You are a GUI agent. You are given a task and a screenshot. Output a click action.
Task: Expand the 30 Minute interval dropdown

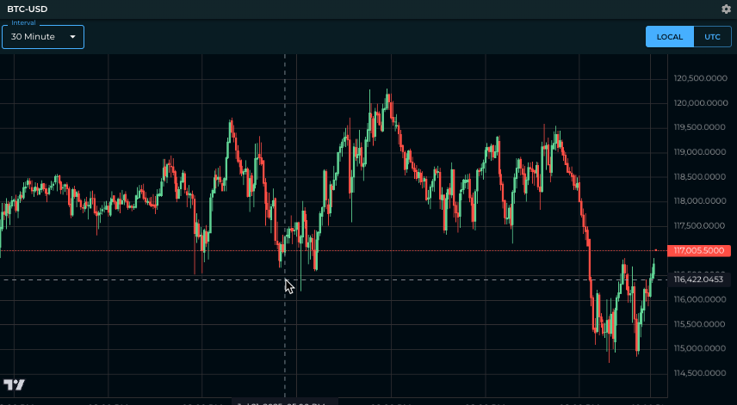[x=43, y=37]
